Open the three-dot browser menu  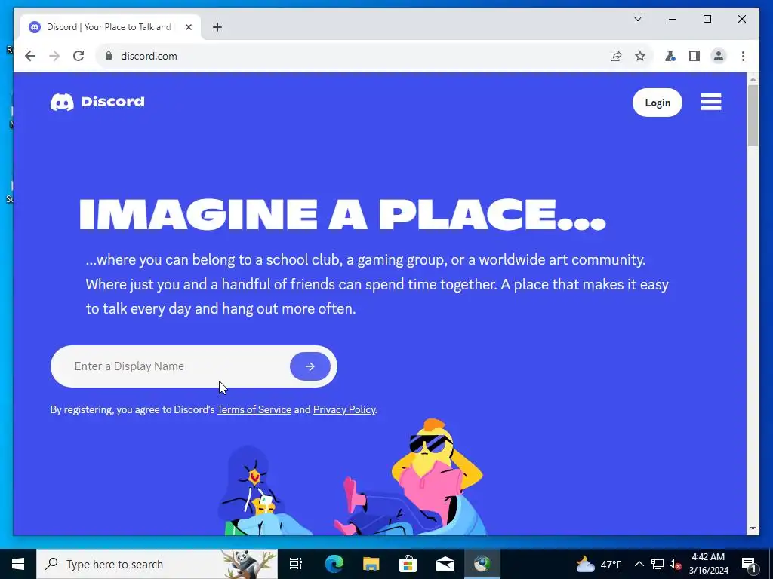tap(743, 56)
